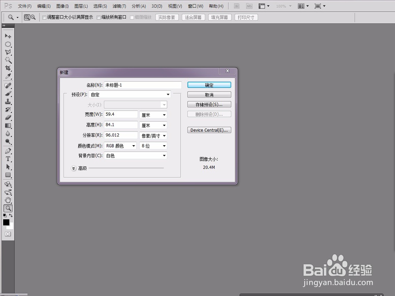
Task: Open width unit dropdown
Action: tap(153, 115)
